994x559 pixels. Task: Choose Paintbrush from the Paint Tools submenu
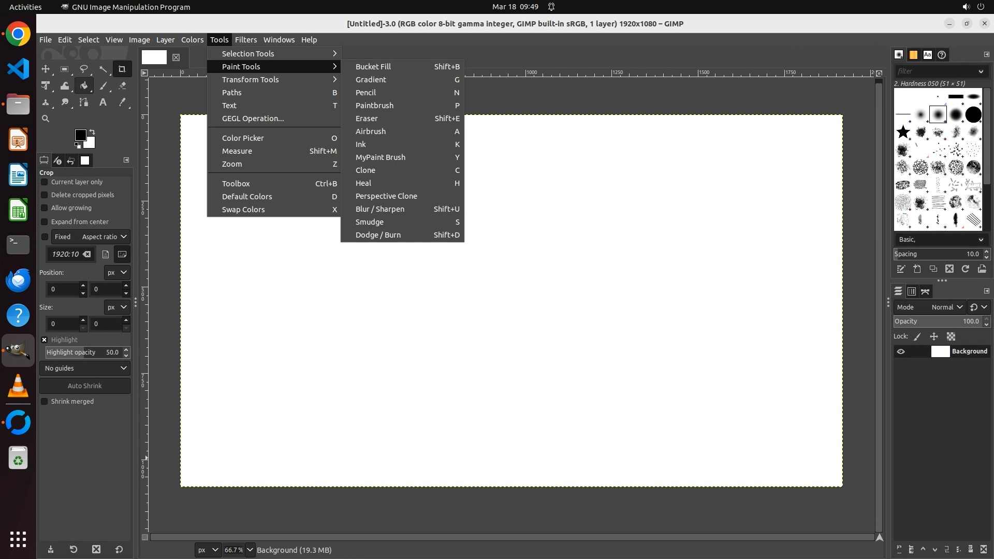pyautogui.click(x=374, y=106)
